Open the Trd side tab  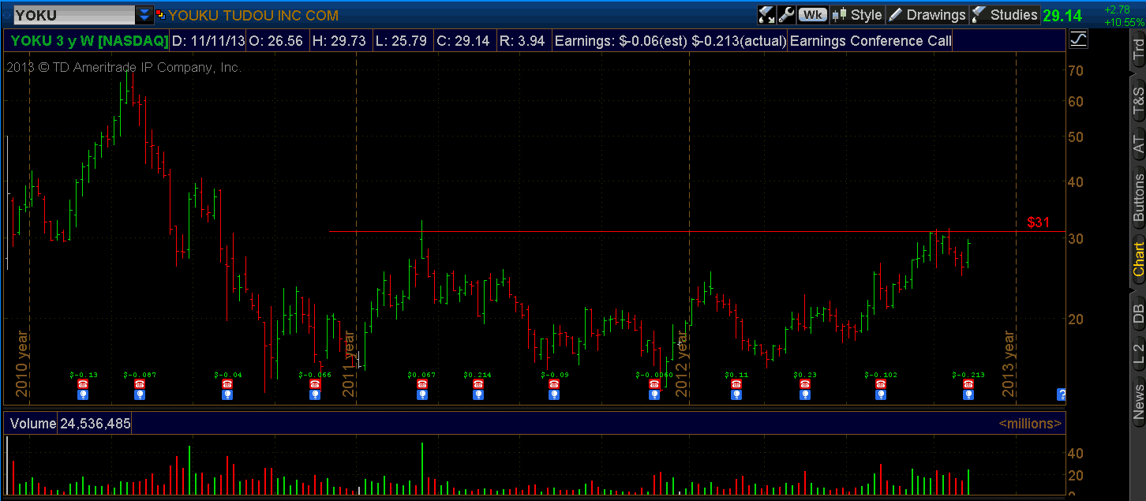tap(1138, 51)
